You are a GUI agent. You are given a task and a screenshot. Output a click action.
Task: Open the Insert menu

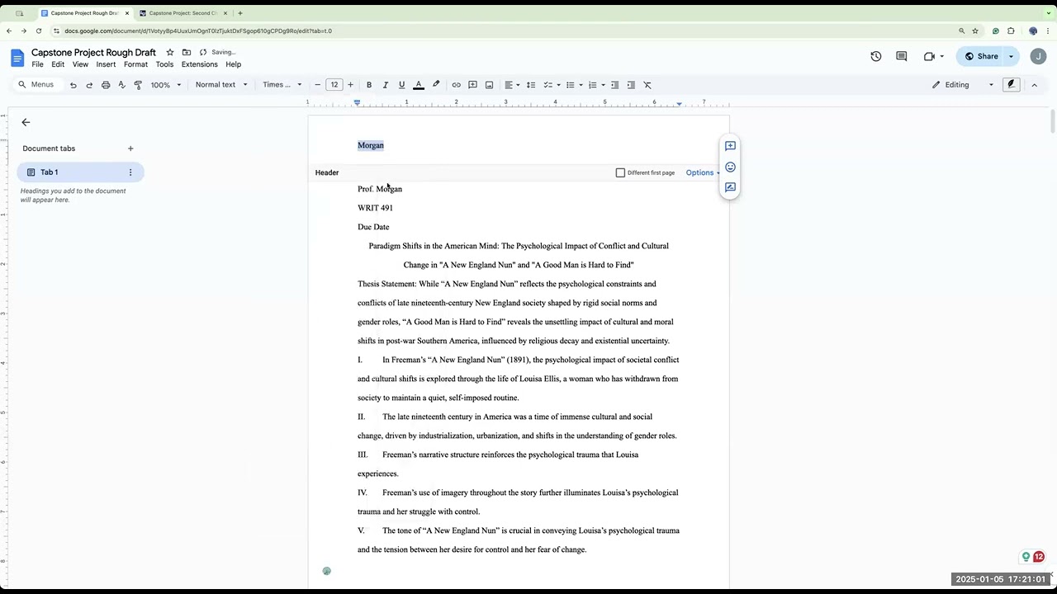[106, 64]
